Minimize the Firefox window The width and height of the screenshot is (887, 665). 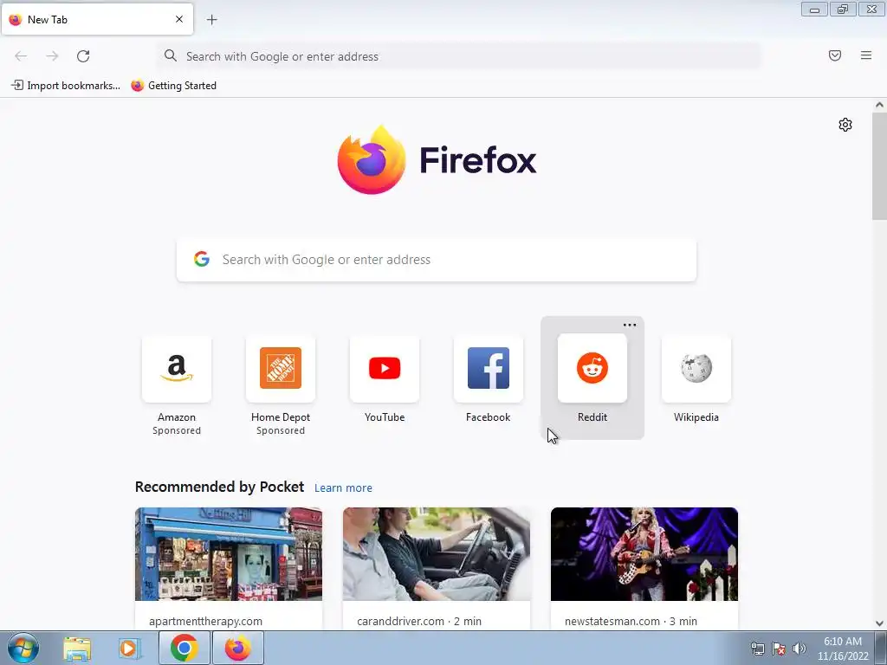(x=814, y=10)
